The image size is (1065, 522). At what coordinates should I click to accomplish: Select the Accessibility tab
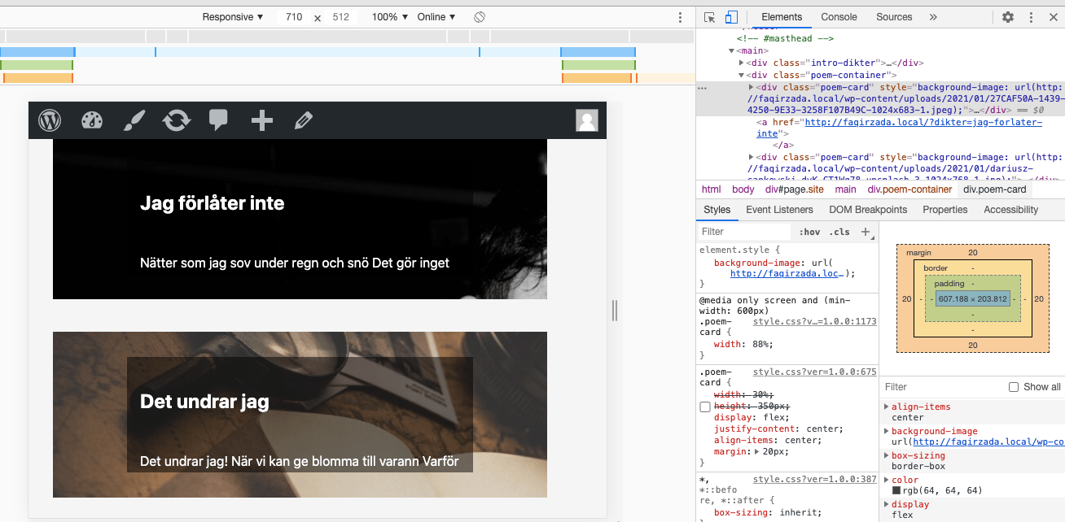tap(1011, 210)
